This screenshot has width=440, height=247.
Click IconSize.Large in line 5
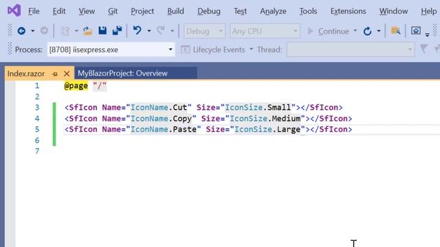(x=267, y=130)
